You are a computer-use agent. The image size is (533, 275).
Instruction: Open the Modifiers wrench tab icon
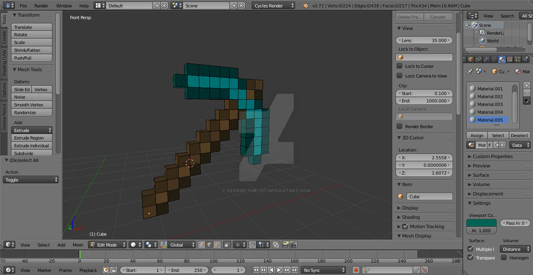[486, 59]
